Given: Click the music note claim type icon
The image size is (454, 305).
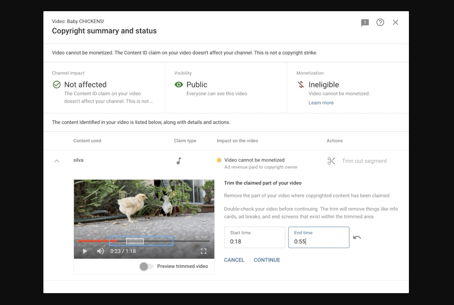Looking at the screenshot, I should (x=179, y=161).
